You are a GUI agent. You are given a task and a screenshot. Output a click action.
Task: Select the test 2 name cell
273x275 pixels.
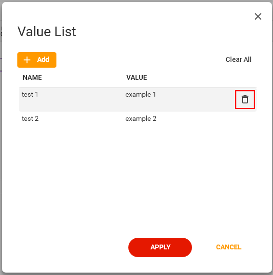30,118
